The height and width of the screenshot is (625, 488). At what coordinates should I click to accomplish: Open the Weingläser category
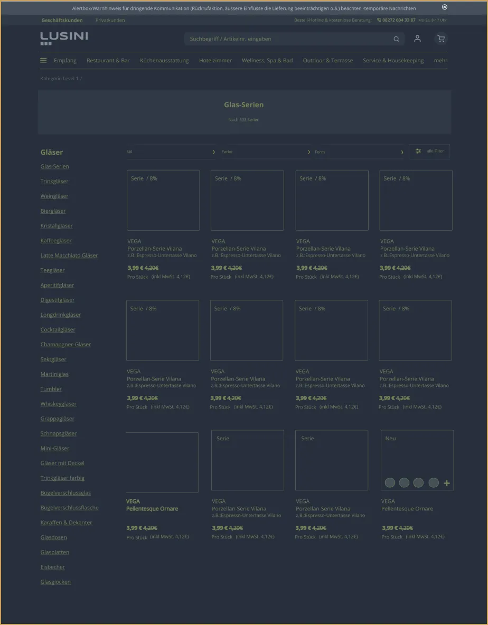[x=54, y=196]
